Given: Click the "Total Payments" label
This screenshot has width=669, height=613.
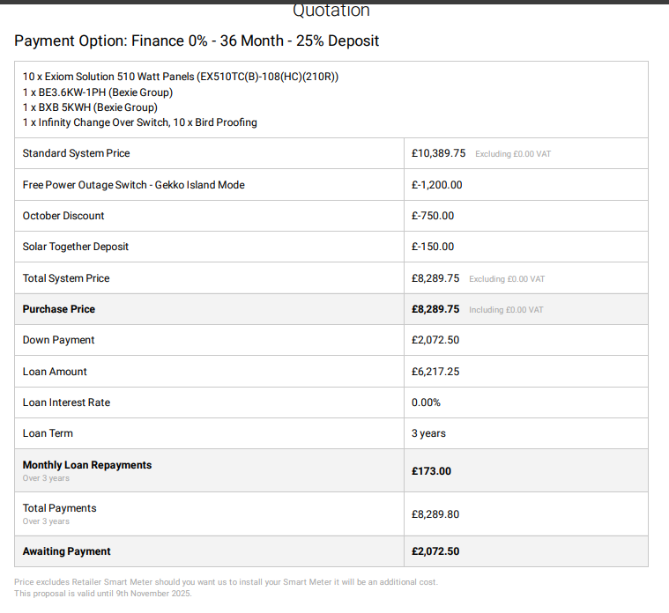Looking at the screenshot, I should pos(60,508).
